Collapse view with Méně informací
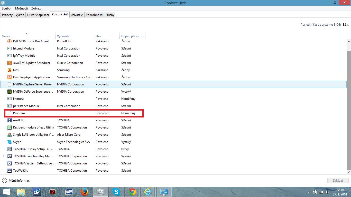Image resolution: width=351 pixels, height=197 pixels. [x=16, y=181]
